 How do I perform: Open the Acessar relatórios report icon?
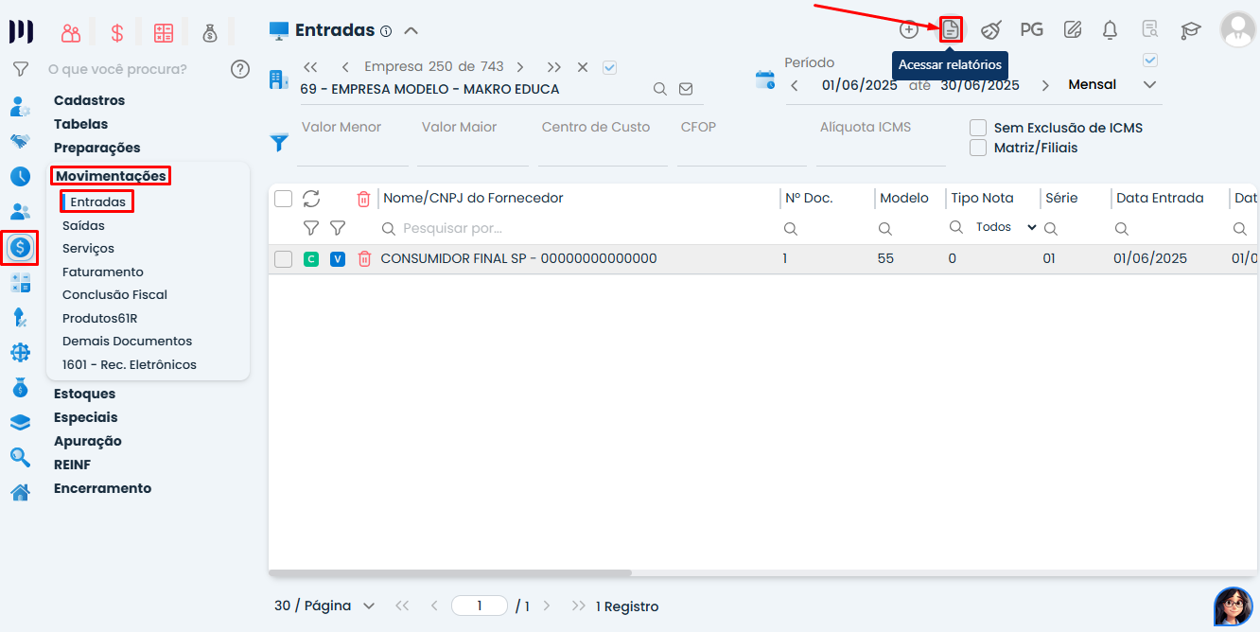pos(951,29)
